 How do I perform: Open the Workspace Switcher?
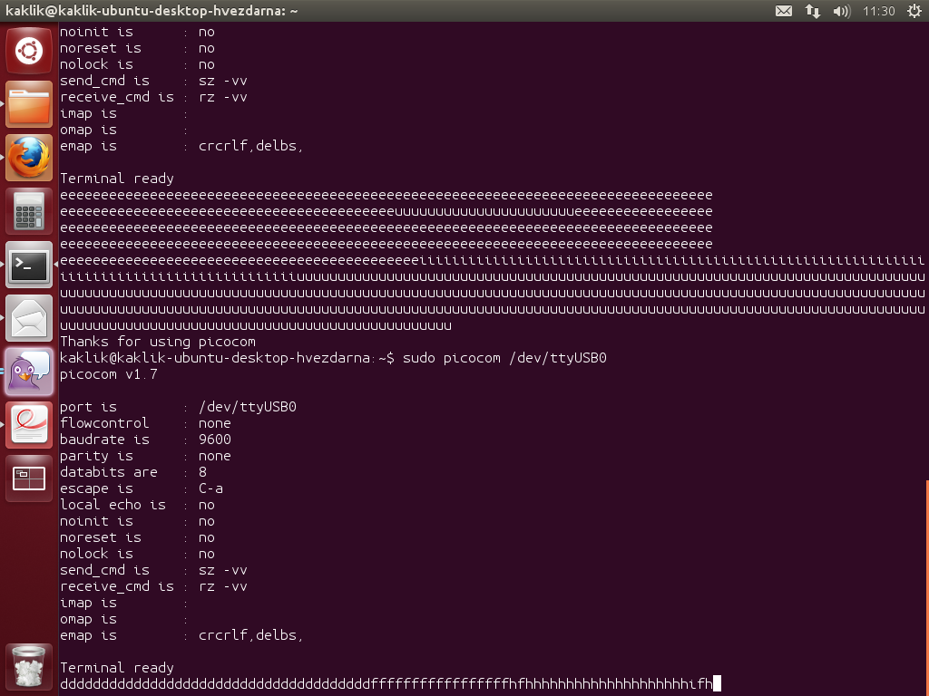click(x=29, y=478)
